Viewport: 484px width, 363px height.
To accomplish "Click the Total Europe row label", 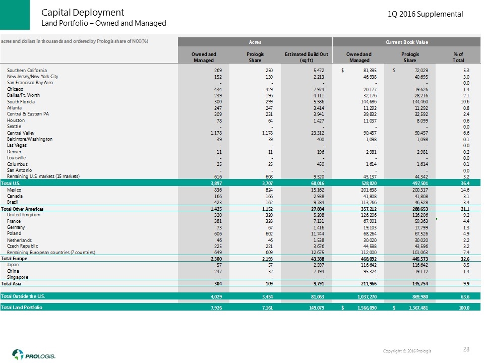I will (15, 258).
